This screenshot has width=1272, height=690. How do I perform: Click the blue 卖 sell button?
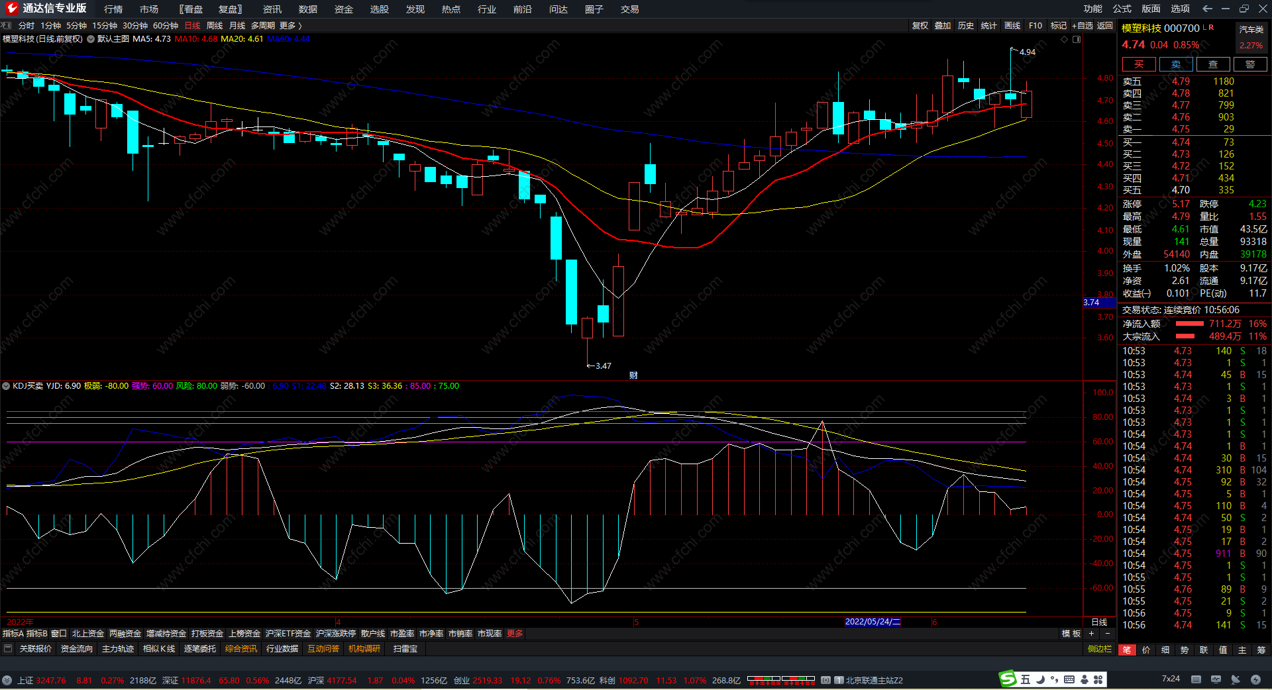coord(1176,64)
